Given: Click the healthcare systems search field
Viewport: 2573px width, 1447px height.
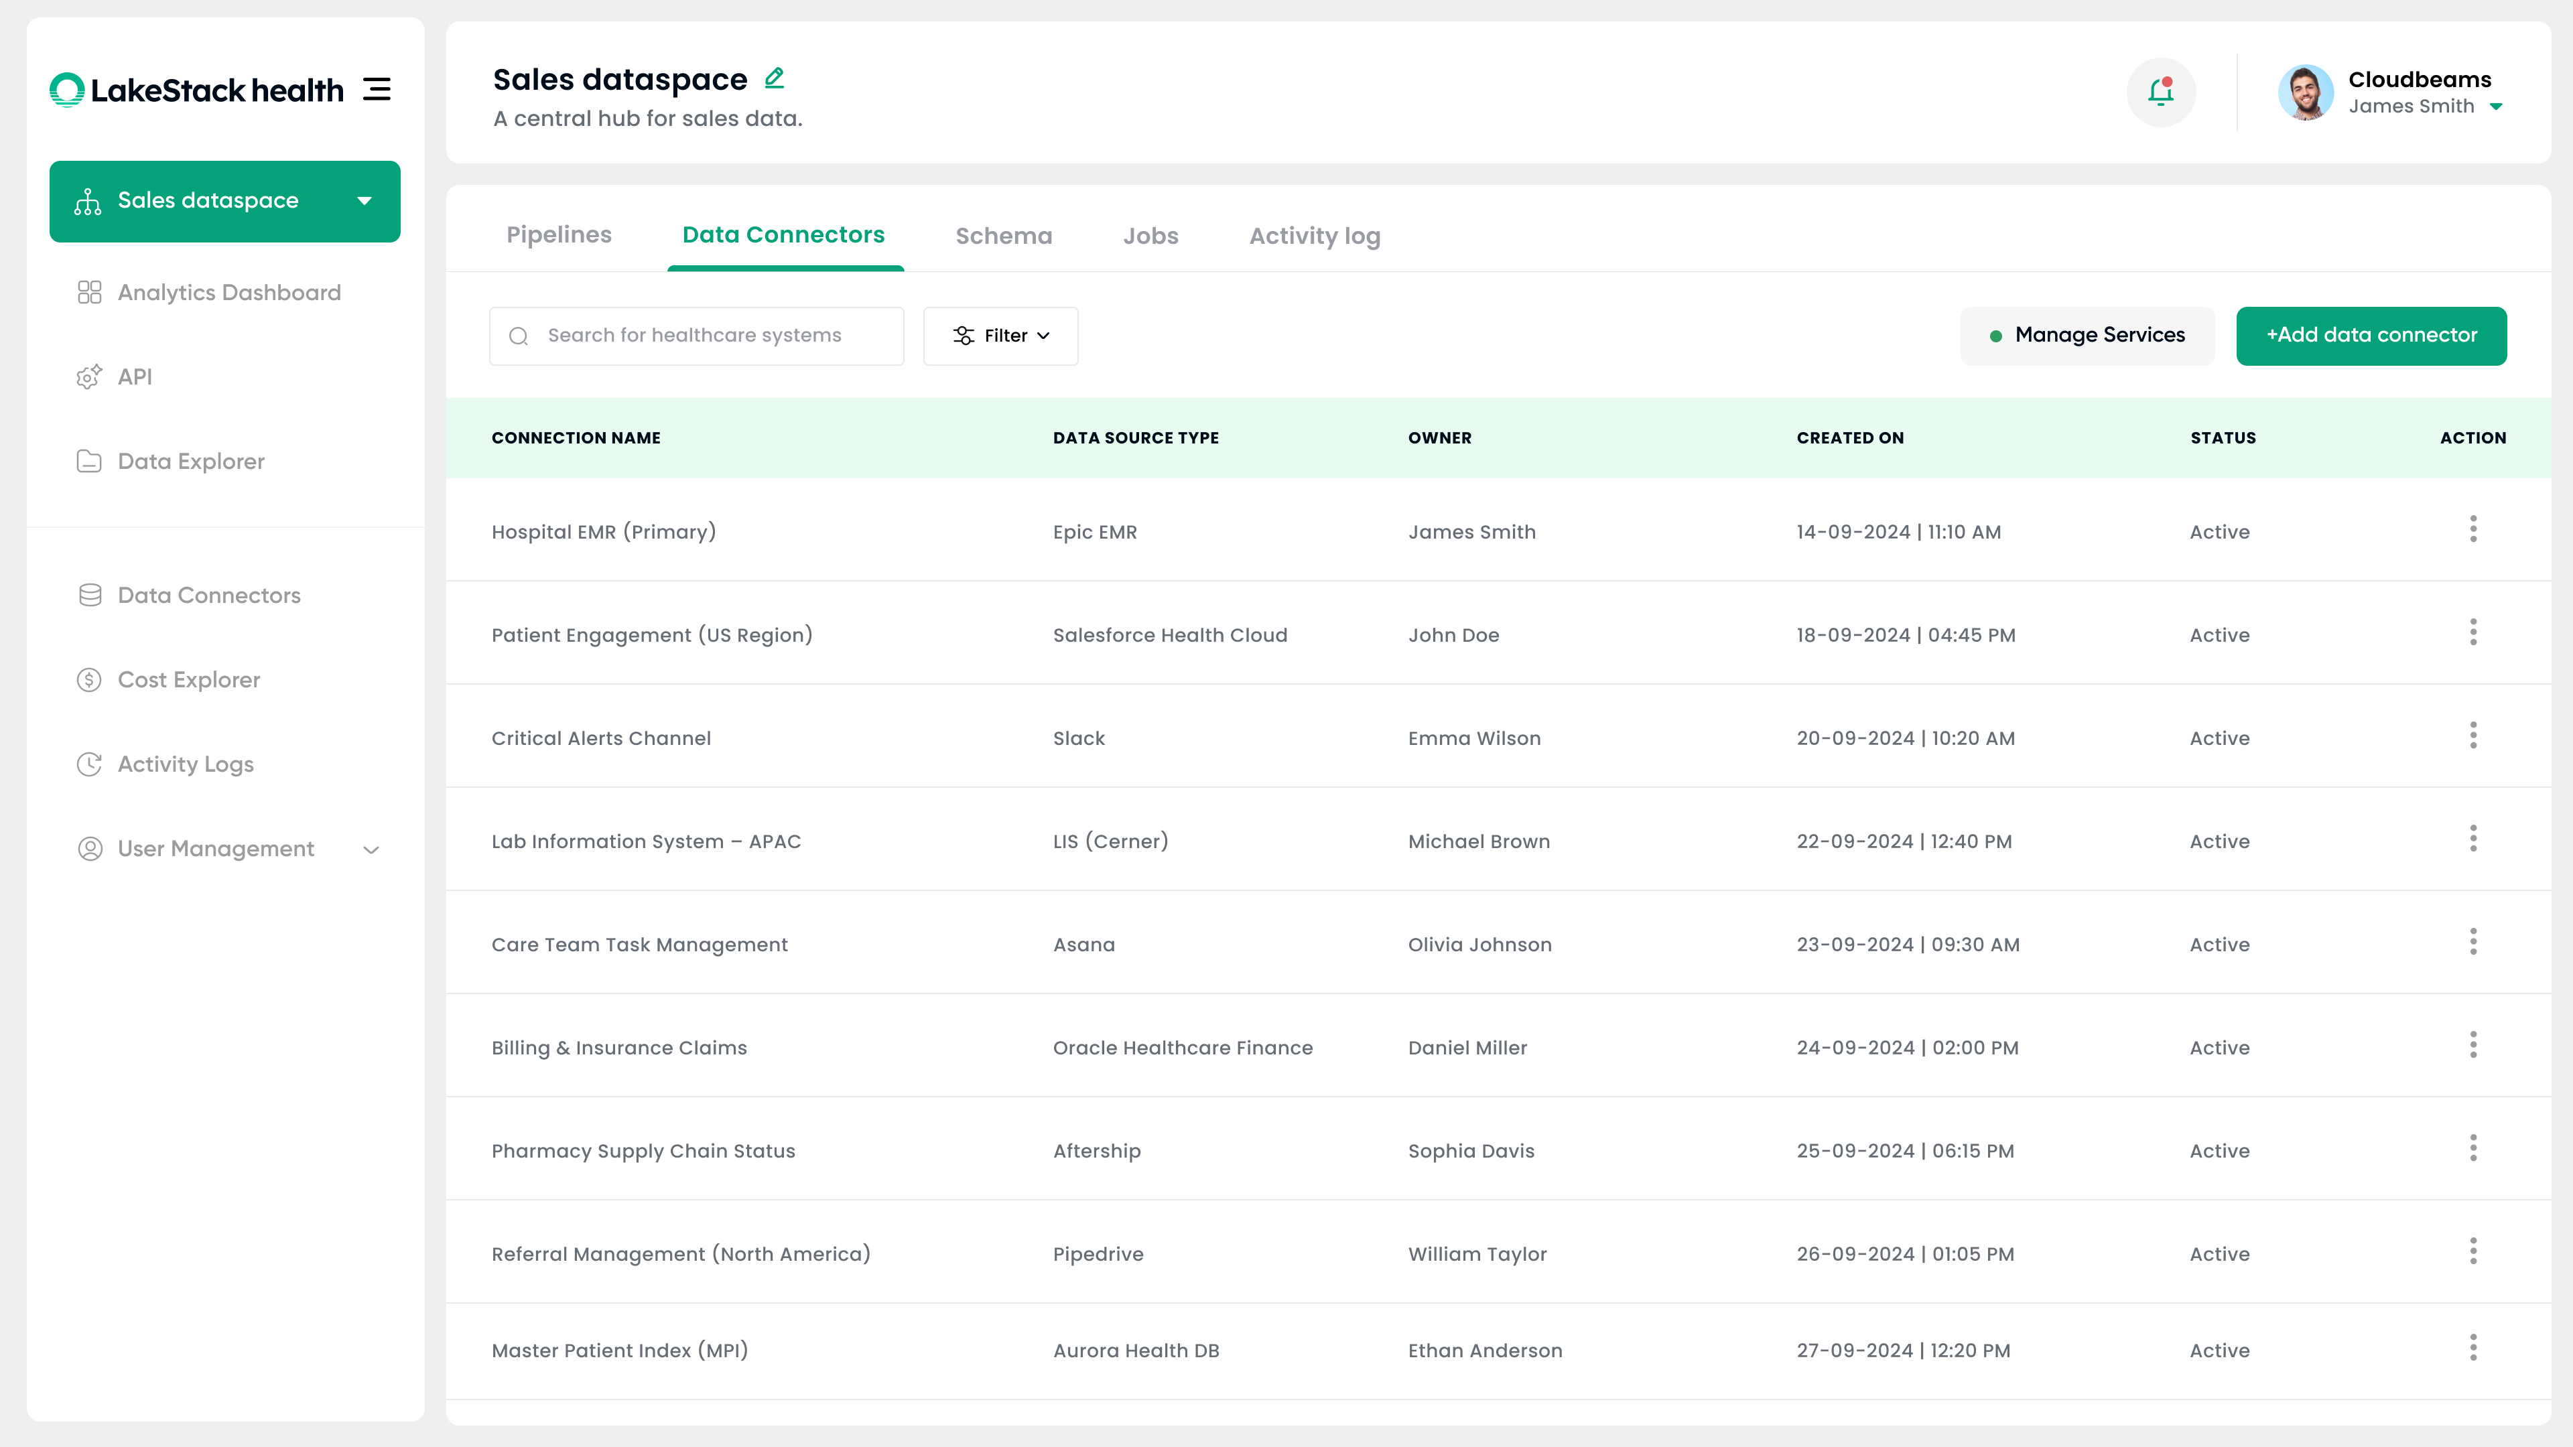Looking at the screenshot, I should click(696, 336).
